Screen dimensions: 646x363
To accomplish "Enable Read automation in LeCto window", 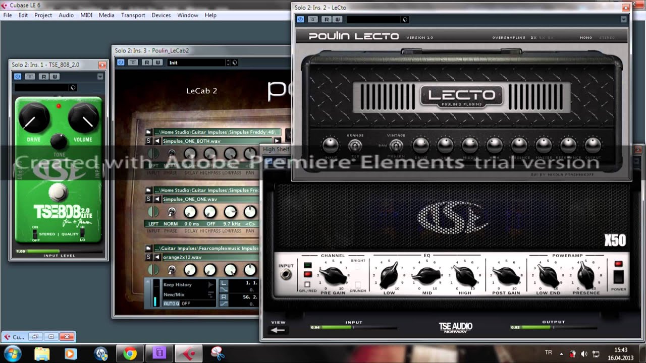I will point(327,19).
